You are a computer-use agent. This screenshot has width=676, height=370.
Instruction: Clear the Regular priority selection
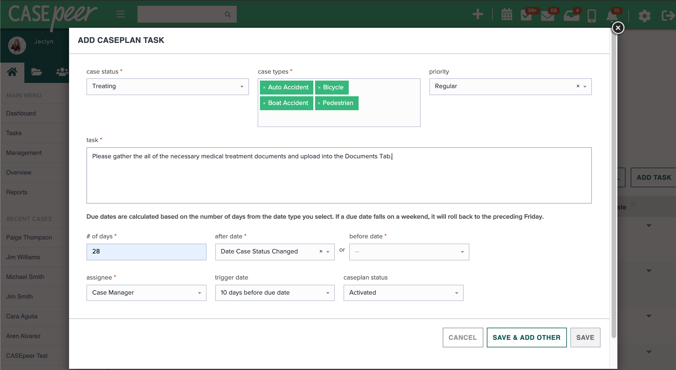pos(577,86)
